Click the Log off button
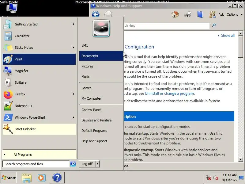 pyautogui.click(x=87, y=164)
